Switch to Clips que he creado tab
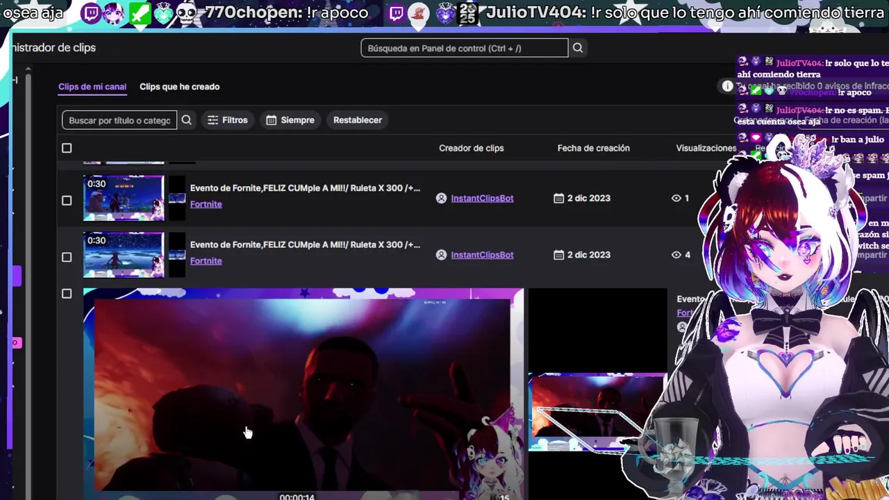889x500 pixels. tap(180, 87)
